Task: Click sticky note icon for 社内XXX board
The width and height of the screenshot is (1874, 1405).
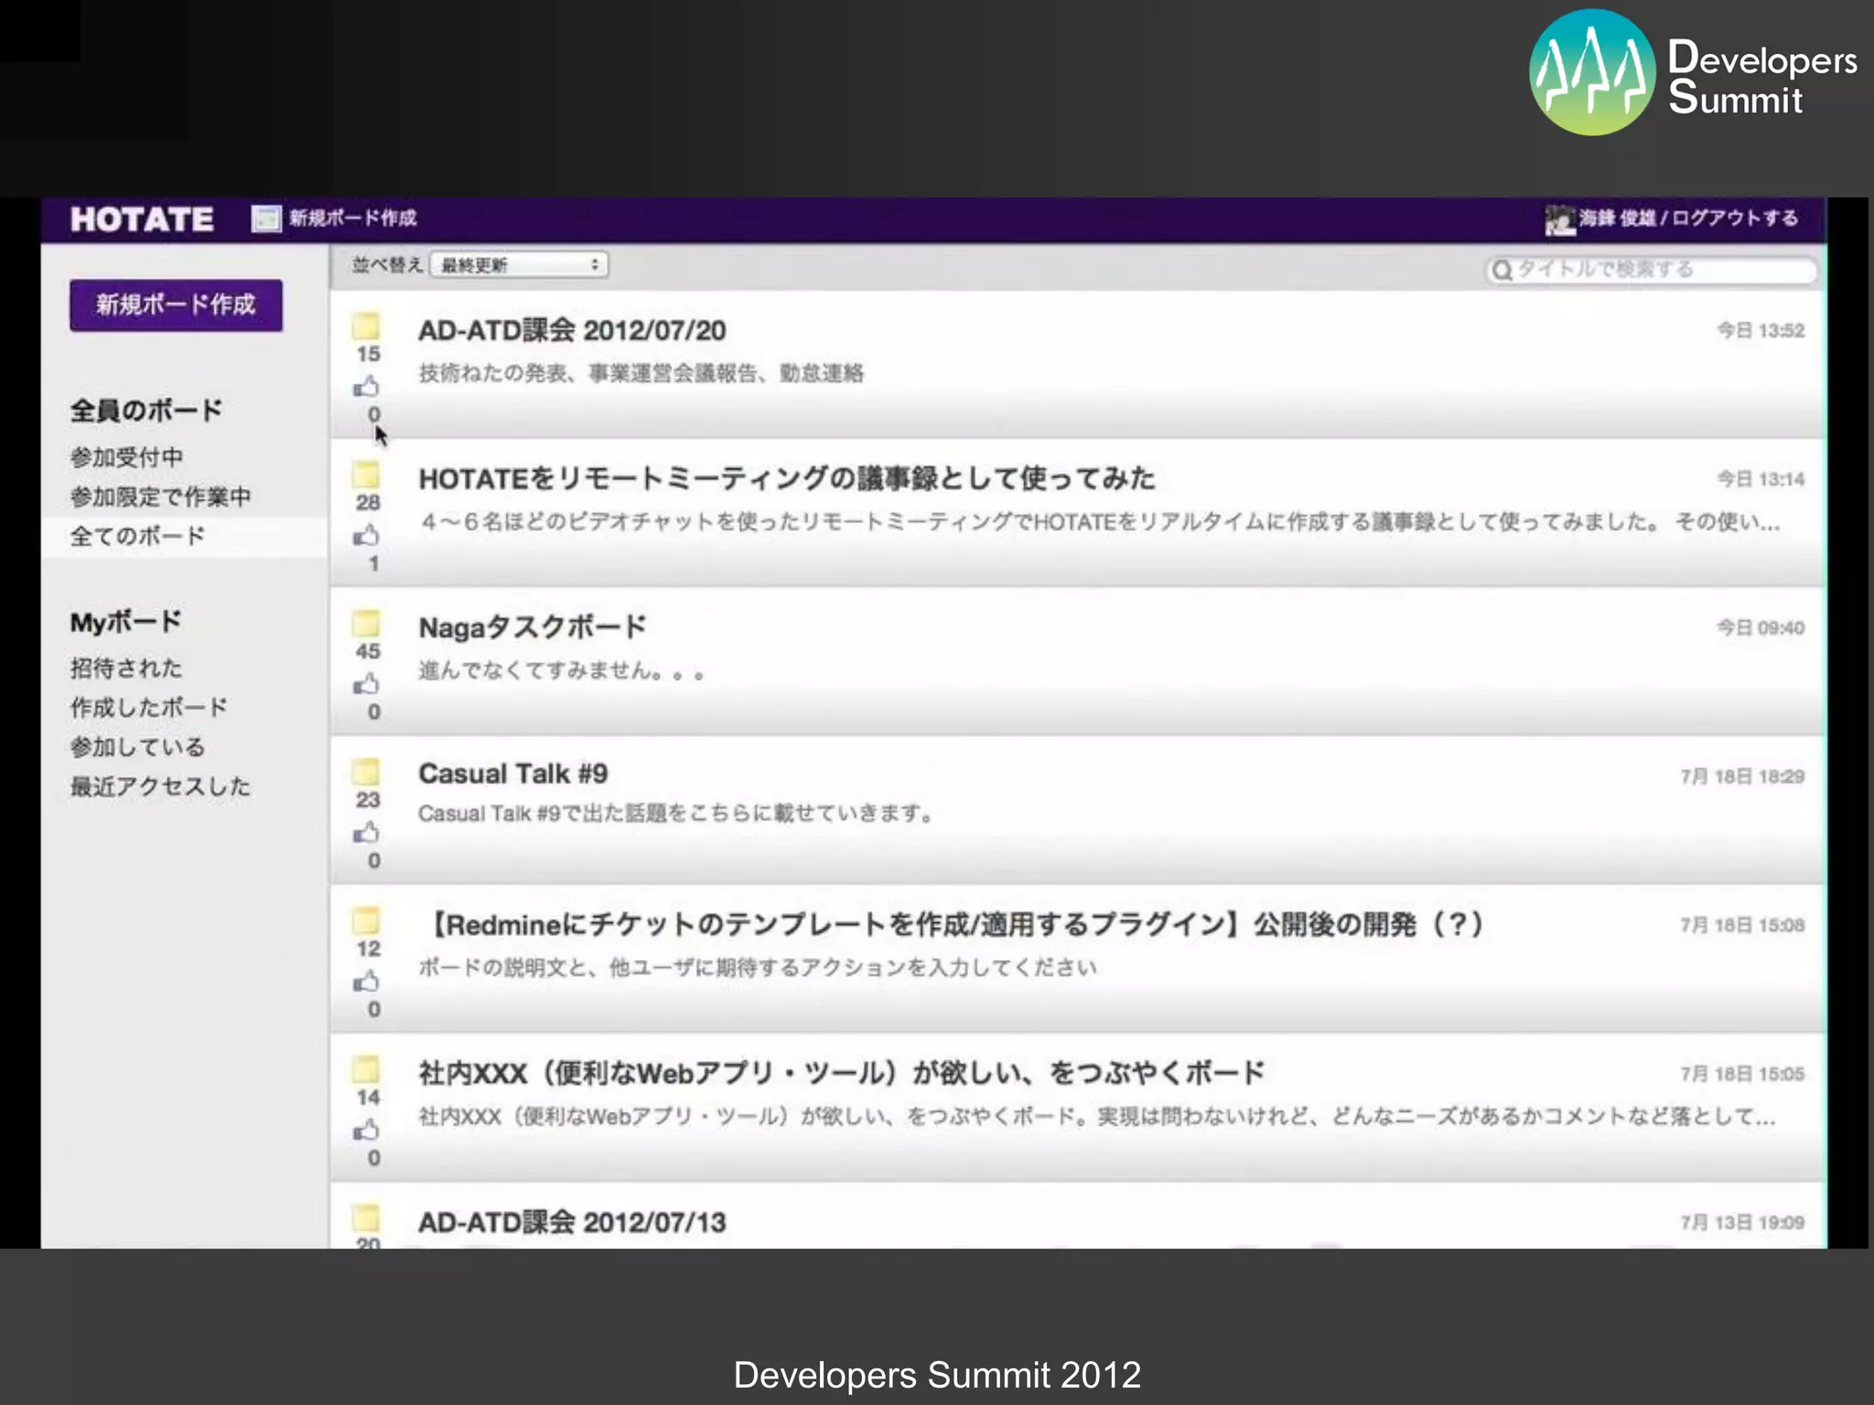Action: pos(366,1069)
